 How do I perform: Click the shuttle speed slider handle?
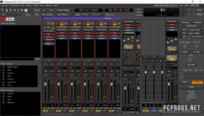15,15
